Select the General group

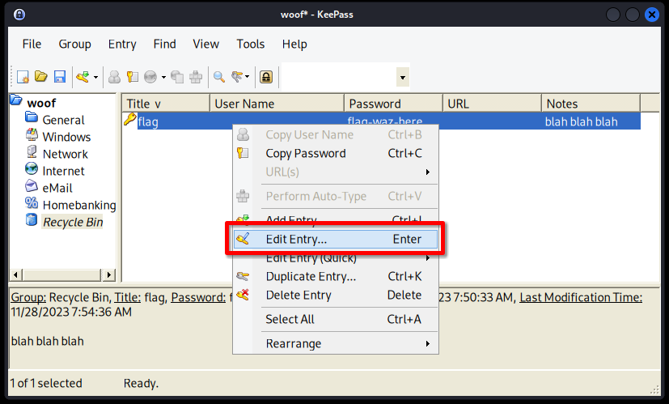click(x=63, y=120)
